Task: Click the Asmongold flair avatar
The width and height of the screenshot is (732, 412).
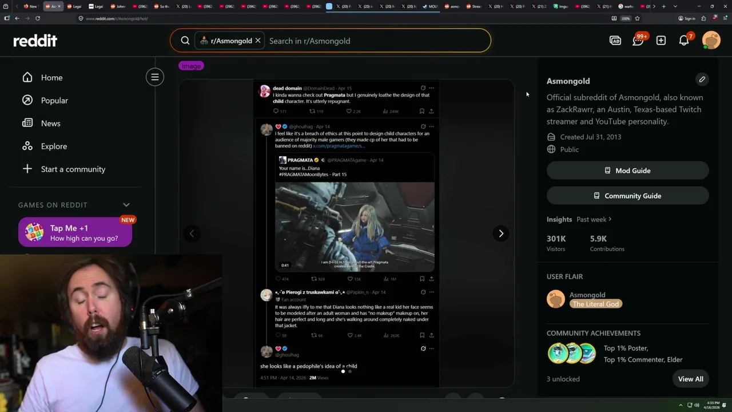Action: pos(556,299)
